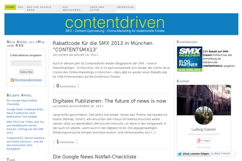Click the 0 Kommentare link

(66, 86)
